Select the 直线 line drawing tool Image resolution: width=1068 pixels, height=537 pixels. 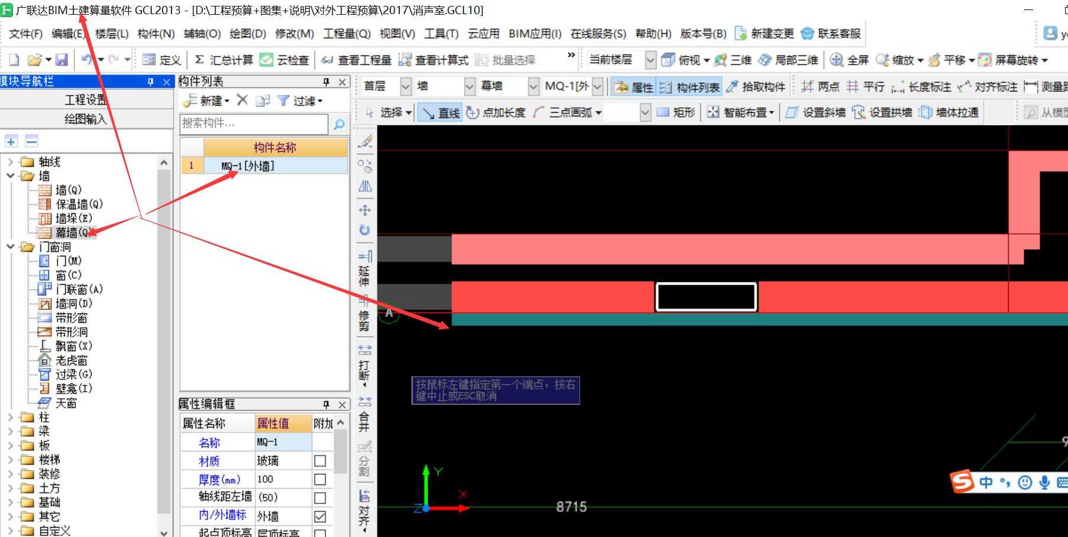pyautogui.click(x=441, y=112)
